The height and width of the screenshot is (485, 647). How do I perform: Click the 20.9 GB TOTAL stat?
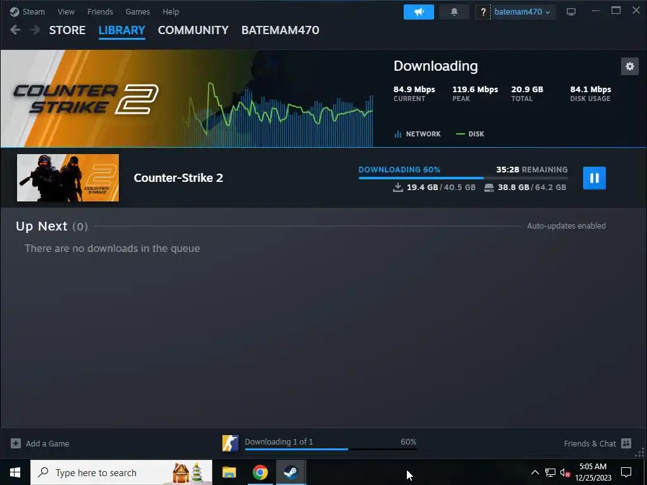[x=527, y=93]
